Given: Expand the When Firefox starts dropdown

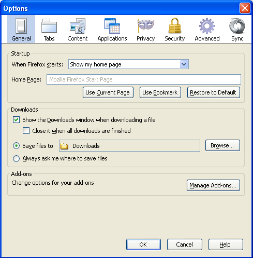Looking at the screenshot, I should pyautogui.click(x=128, y=64).
